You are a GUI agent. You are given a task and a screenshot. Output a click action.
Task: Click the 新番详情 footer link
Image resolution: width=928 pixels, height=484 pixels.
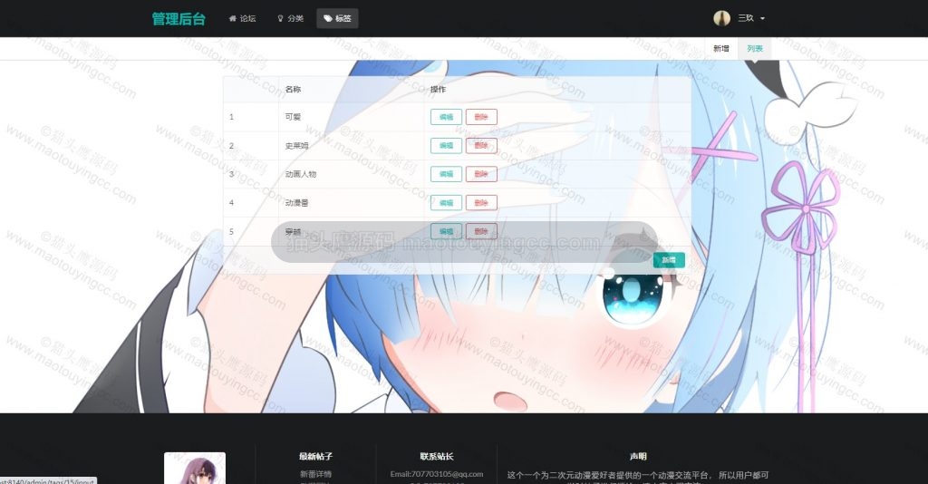tap(315, 474)
